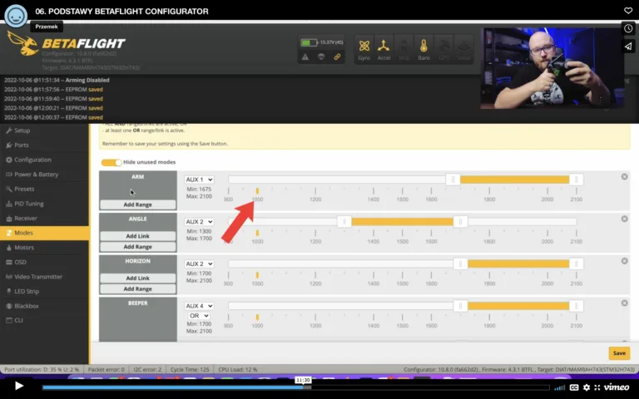Click Add Range under ANGLE
639x399 pixels.
pyautogui.click(x=138, y=247)
